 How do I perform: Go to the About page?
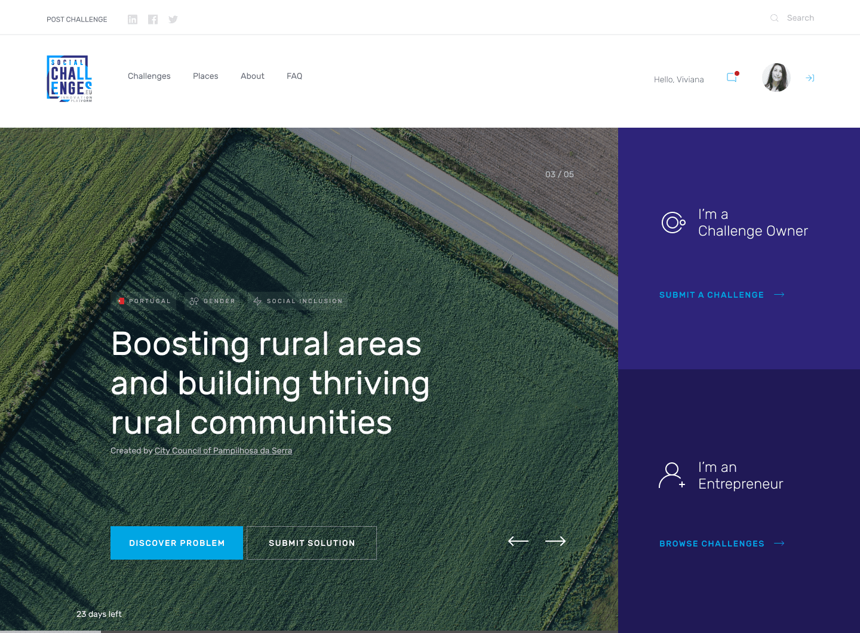pyautogui.click(x=253, y=76)
